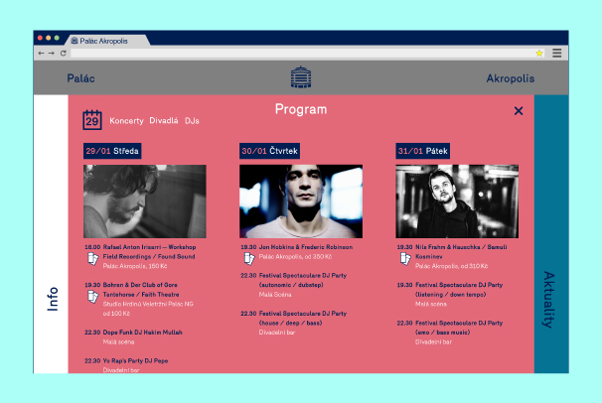Bookmark page with the star icon
The height and width of the screenshot is (403, 602).
point(539,53)
